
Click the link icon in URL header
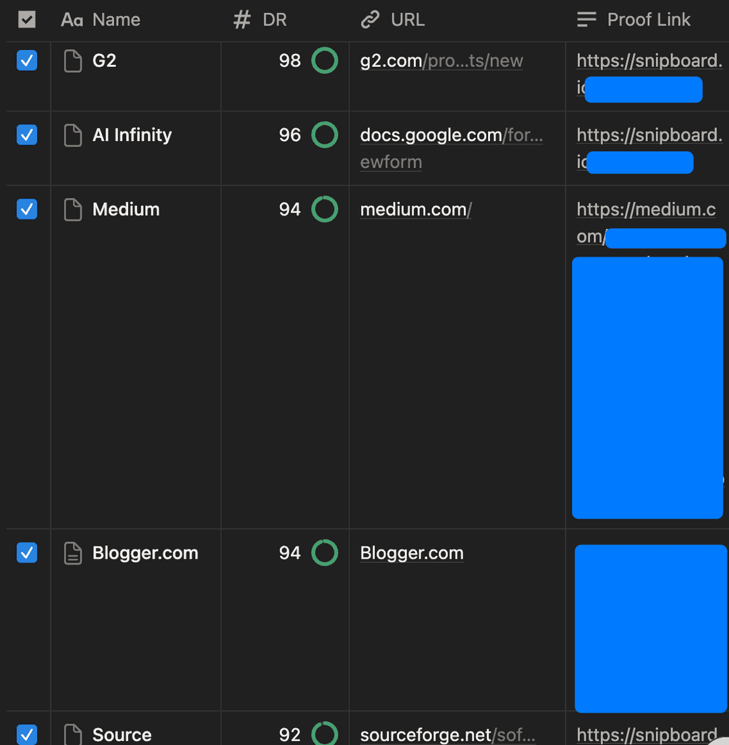[370, 20]
